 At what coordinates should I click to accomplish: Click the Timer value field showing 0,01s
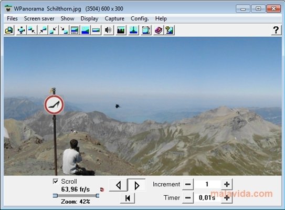pos(207,197)
